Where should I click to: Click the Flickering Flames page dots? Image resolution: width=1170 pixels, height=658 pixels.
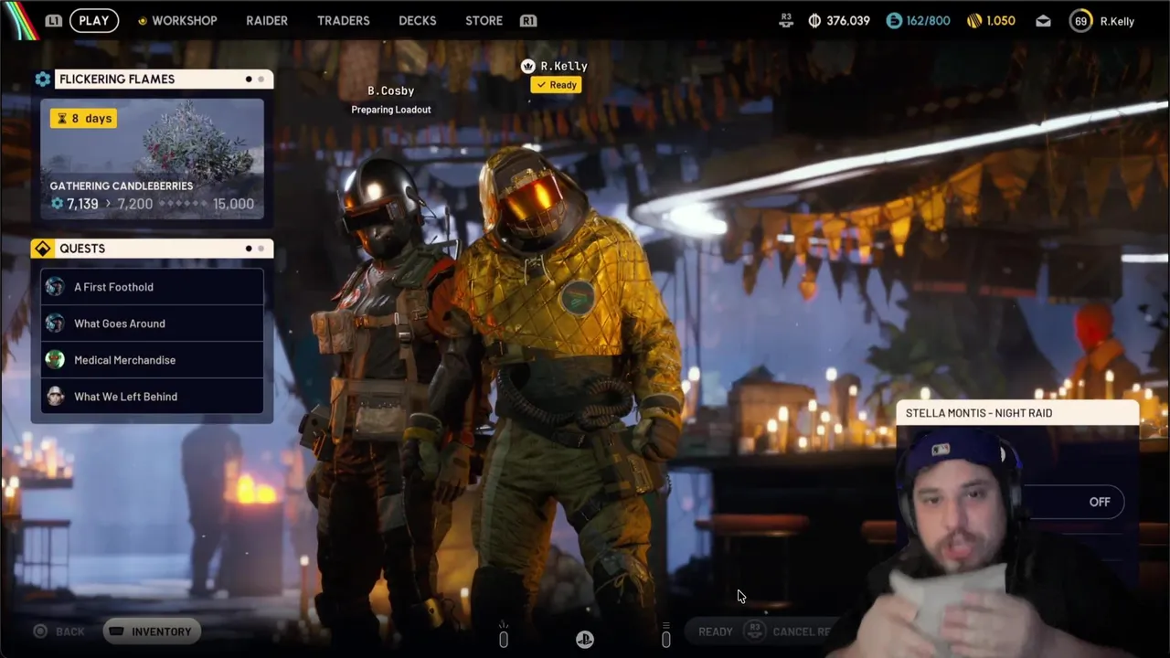tap(254, 80)
